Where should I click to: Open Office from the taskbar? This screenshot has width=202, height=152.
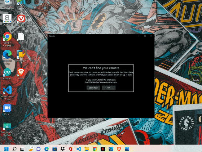[70, 149]
